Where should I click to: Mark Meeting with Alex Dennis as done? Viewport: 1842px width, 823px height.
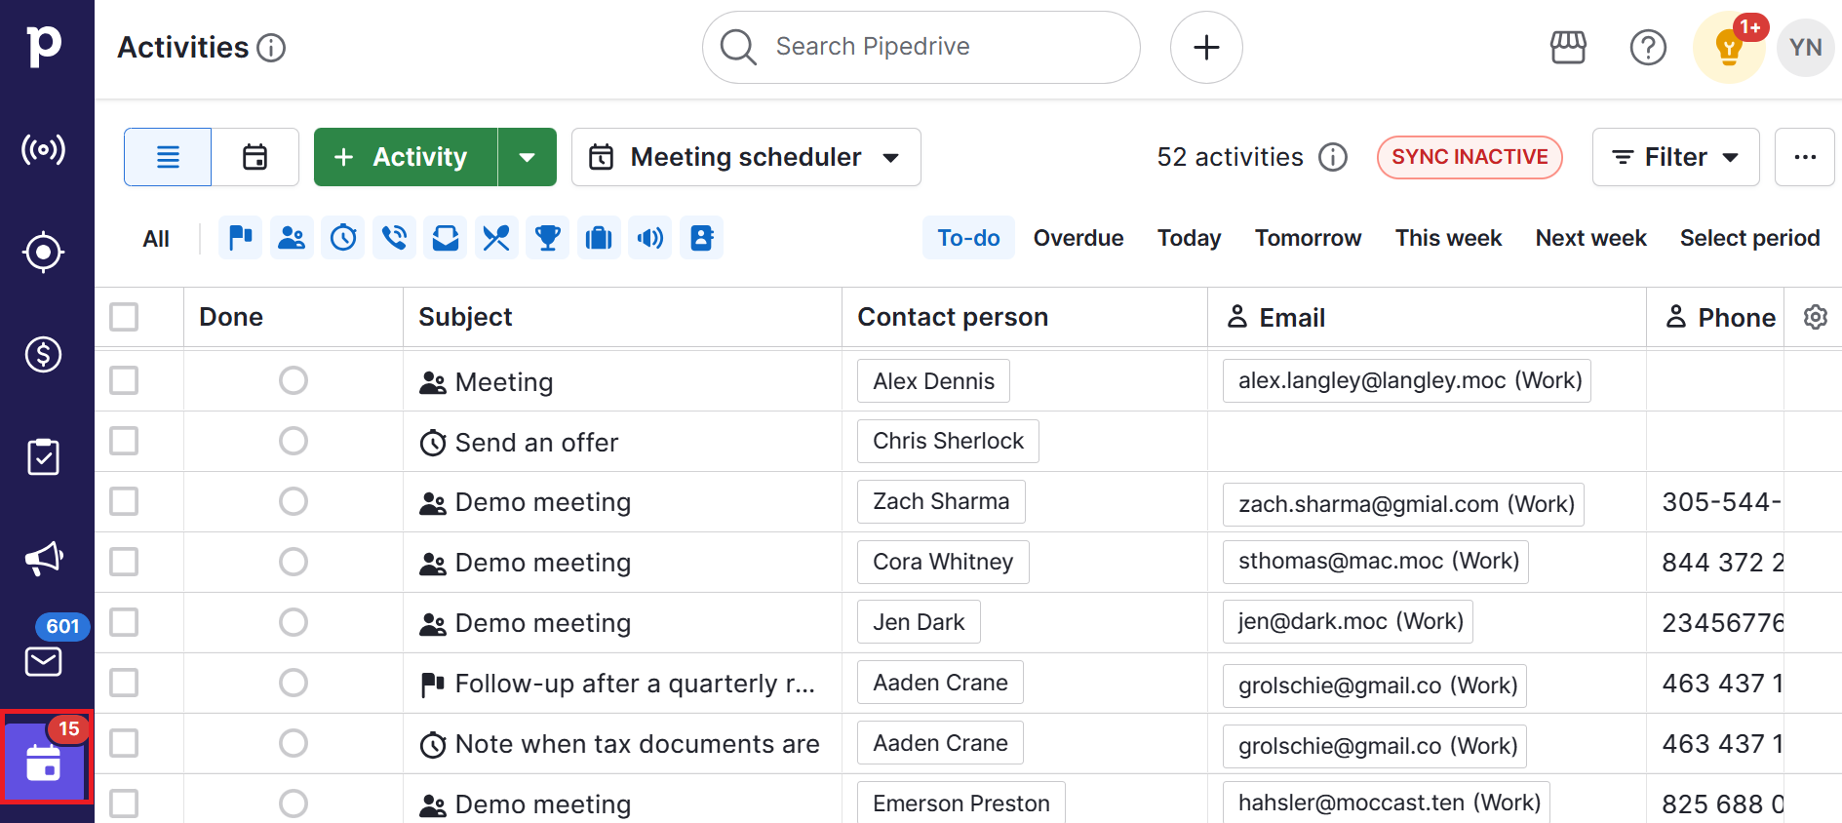click(294, 380)
